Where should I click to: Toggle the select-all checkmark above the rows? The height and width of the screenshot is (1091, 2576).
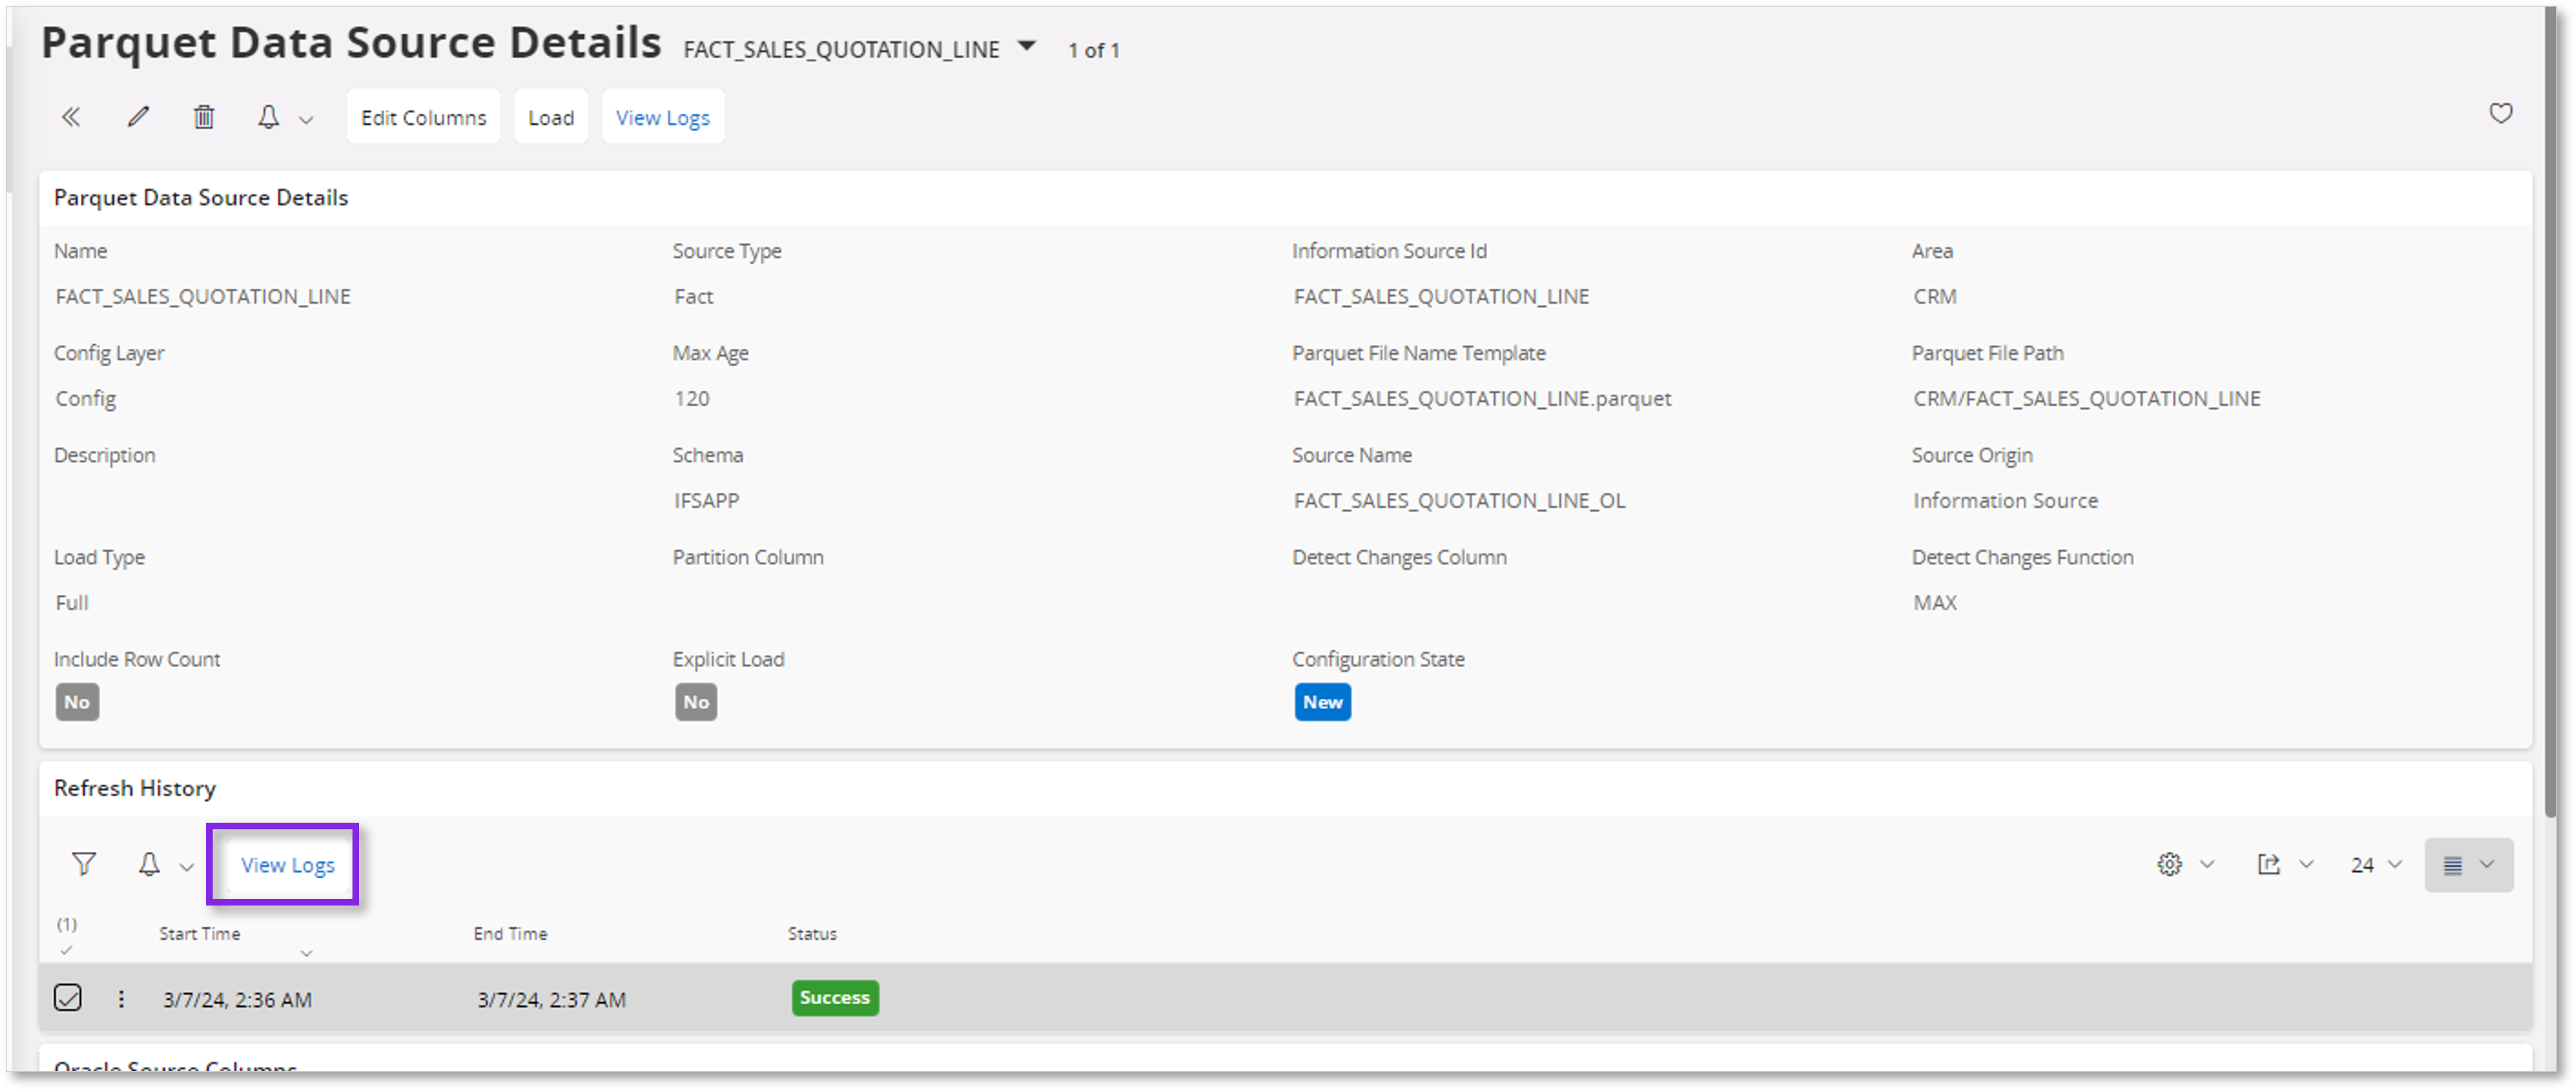pyautogui.click(x=66, y=951)
